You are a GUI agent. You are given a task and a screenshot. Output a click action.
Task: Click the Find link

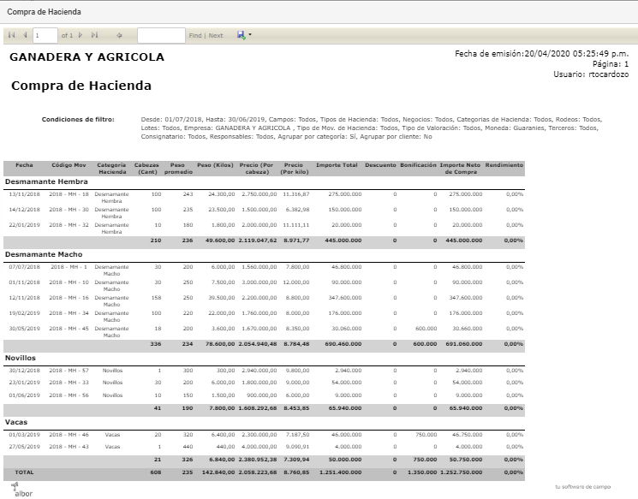[195, 36]
